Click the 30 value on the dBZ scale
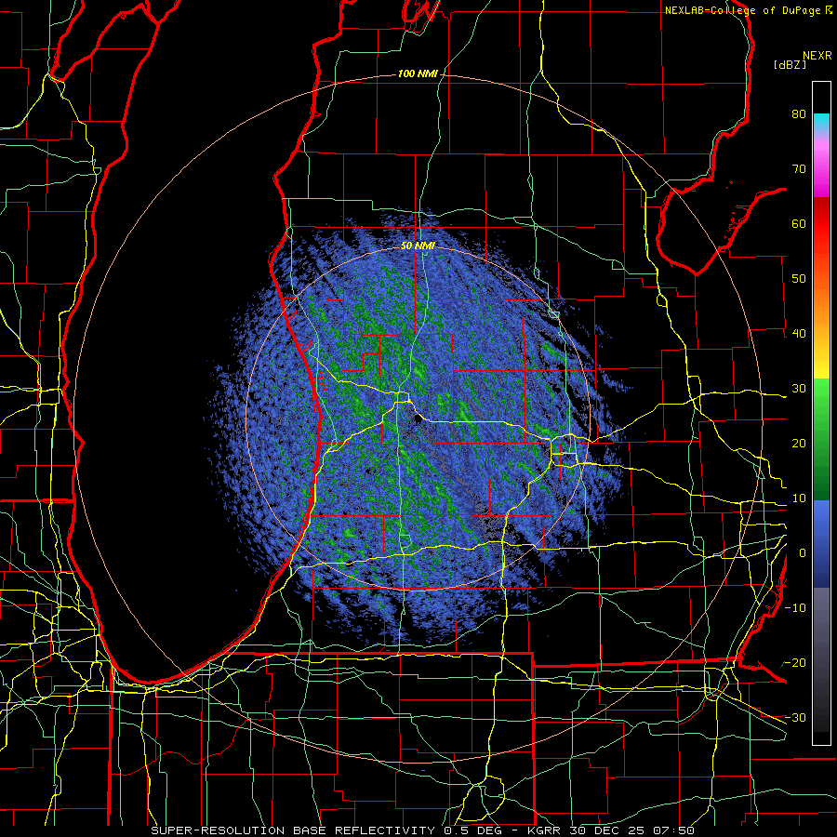Viewport: 837px width, 837px height. pyautogui.click(x=799, y=389)
